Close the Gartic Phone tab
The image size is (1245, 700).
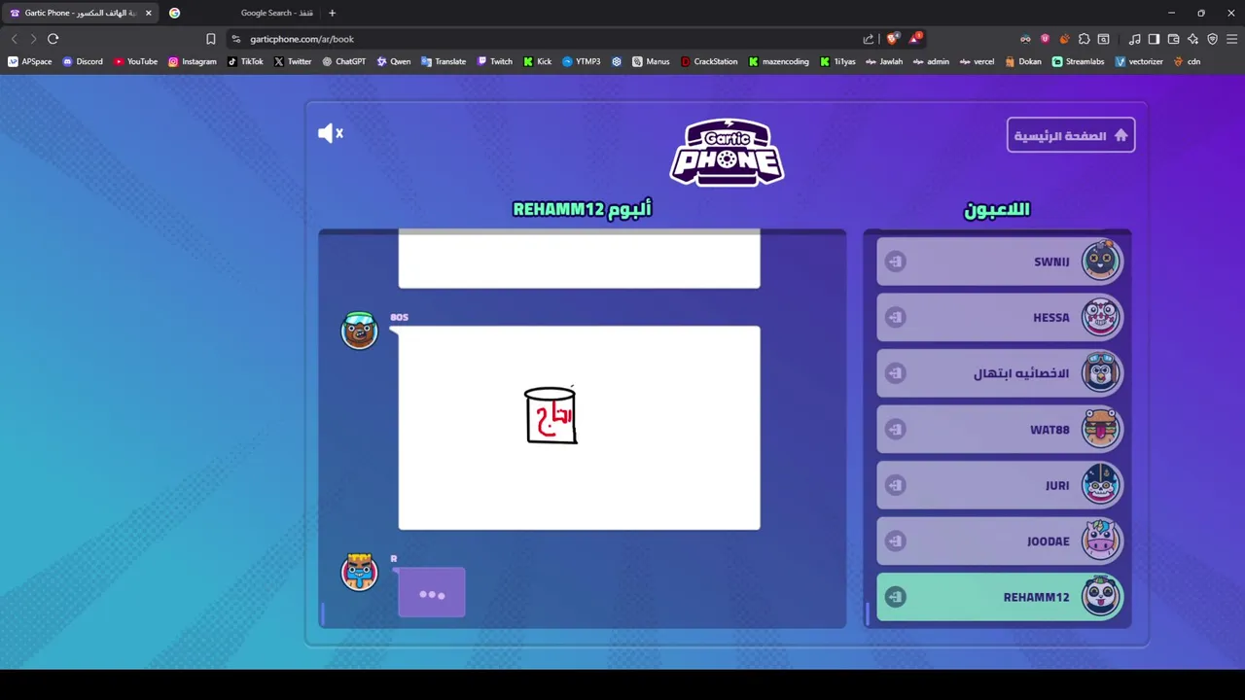pos(148,13)
